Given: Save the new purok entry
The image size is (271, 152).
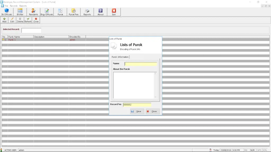Looking at the screenshot, I should (x=137, y=111).
